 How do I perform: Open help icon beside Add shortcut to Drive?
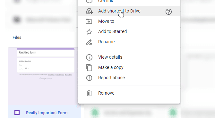tap(168, 12)
